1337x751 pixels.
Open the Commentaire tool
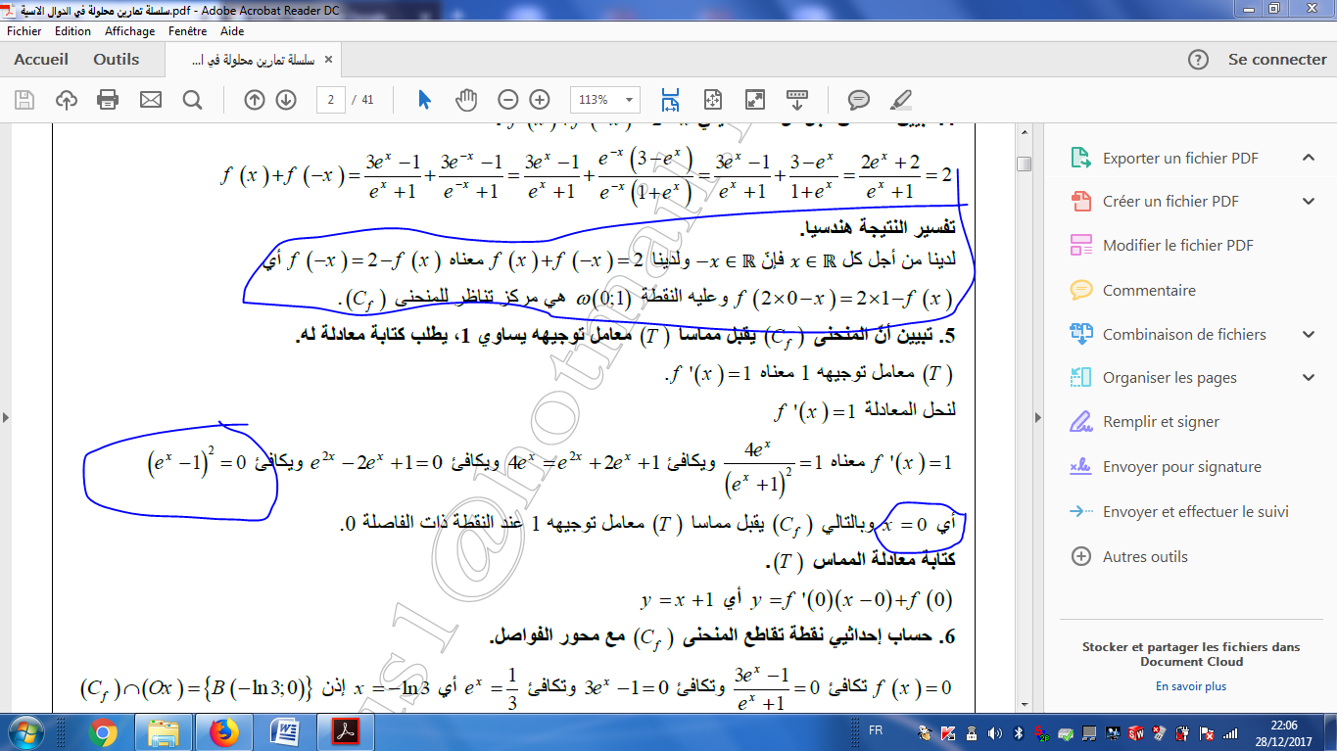(x=1149, y=290)
